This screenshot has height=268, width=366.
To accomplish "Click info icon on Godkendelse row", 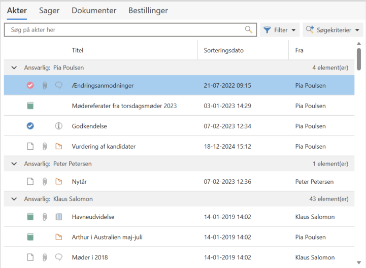I will tap(58, 126).
